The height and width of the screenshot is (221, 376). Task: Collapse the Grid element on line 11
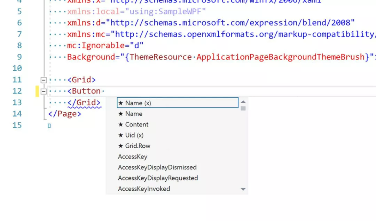(x=44, y=80)
